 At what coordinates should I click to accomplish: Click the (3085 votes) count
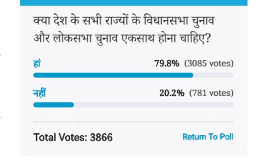point(209,64)
